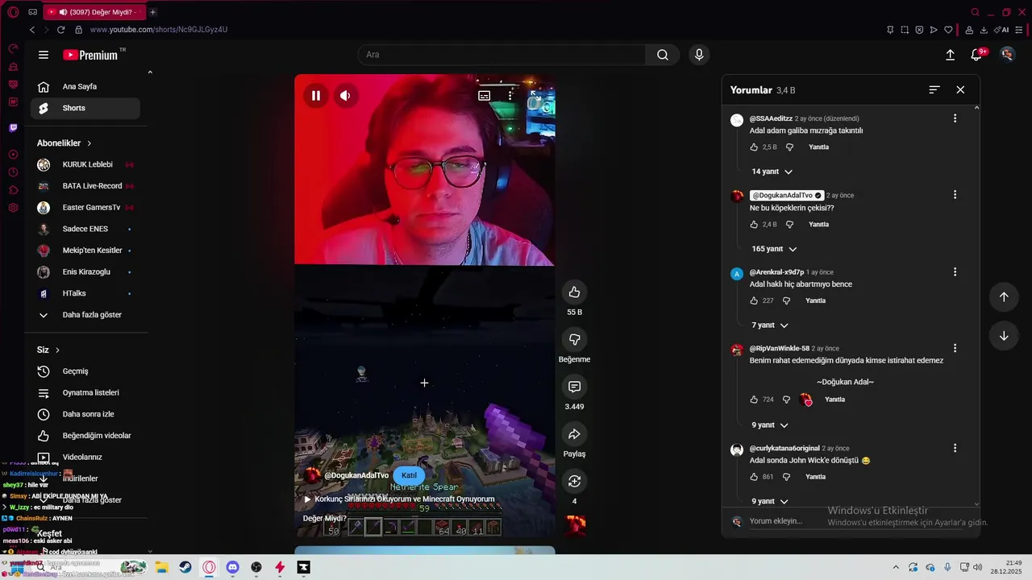Viewport: 1032px width, 580px height.
Task: Like the comment by @Arenkral-x9d7p
Action: [754, 300]
